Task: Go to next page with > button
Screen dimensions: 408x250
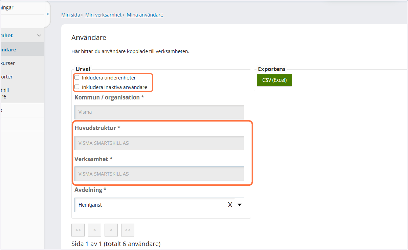Action: tap(111, 230)
